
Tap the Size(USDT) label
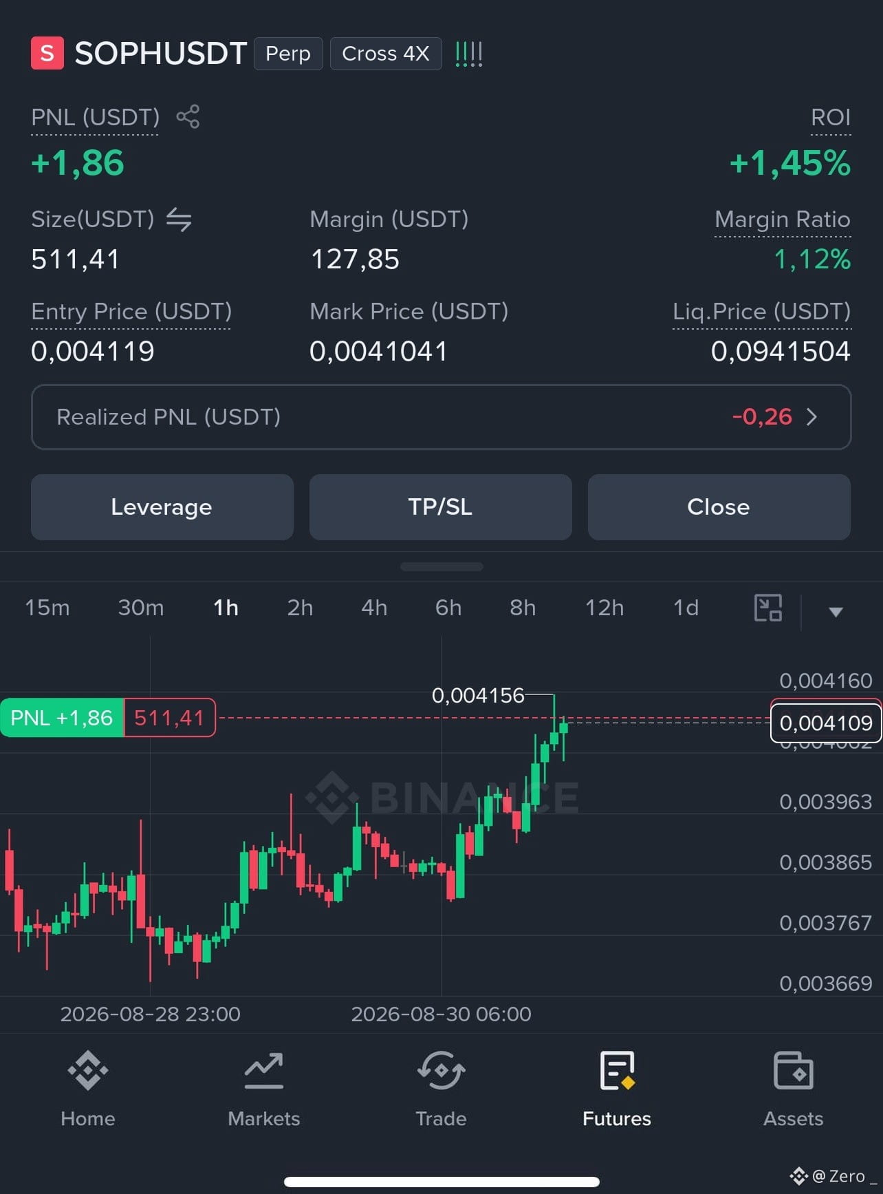tap(93, 220)
